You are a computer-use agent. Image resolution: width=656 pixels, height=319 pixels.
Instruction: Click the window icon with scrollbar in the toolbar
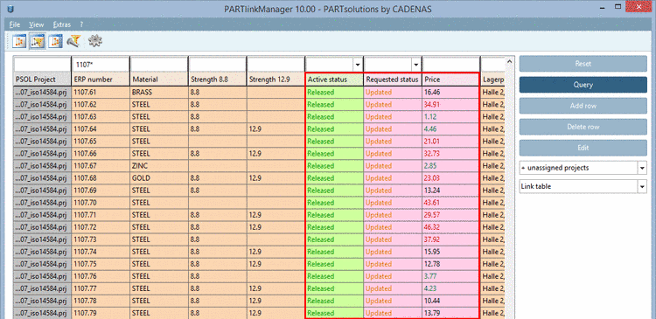point(55,41)
